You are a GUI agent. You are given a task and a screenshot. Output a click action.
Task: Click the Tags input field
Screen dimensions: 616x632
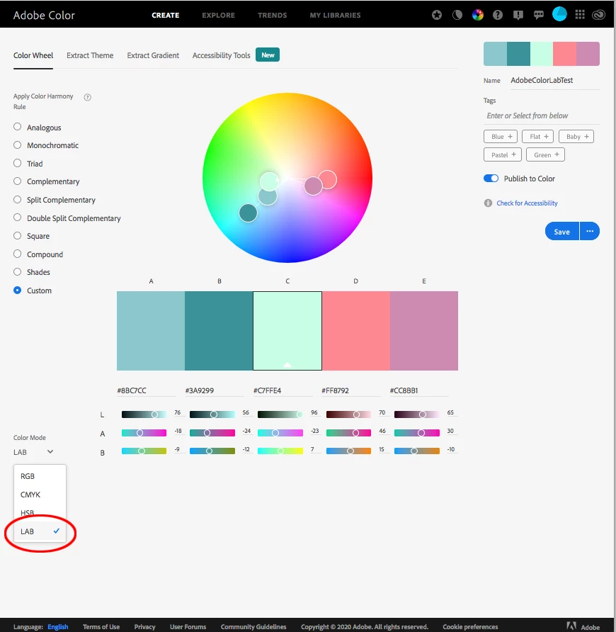coord(542,115)
